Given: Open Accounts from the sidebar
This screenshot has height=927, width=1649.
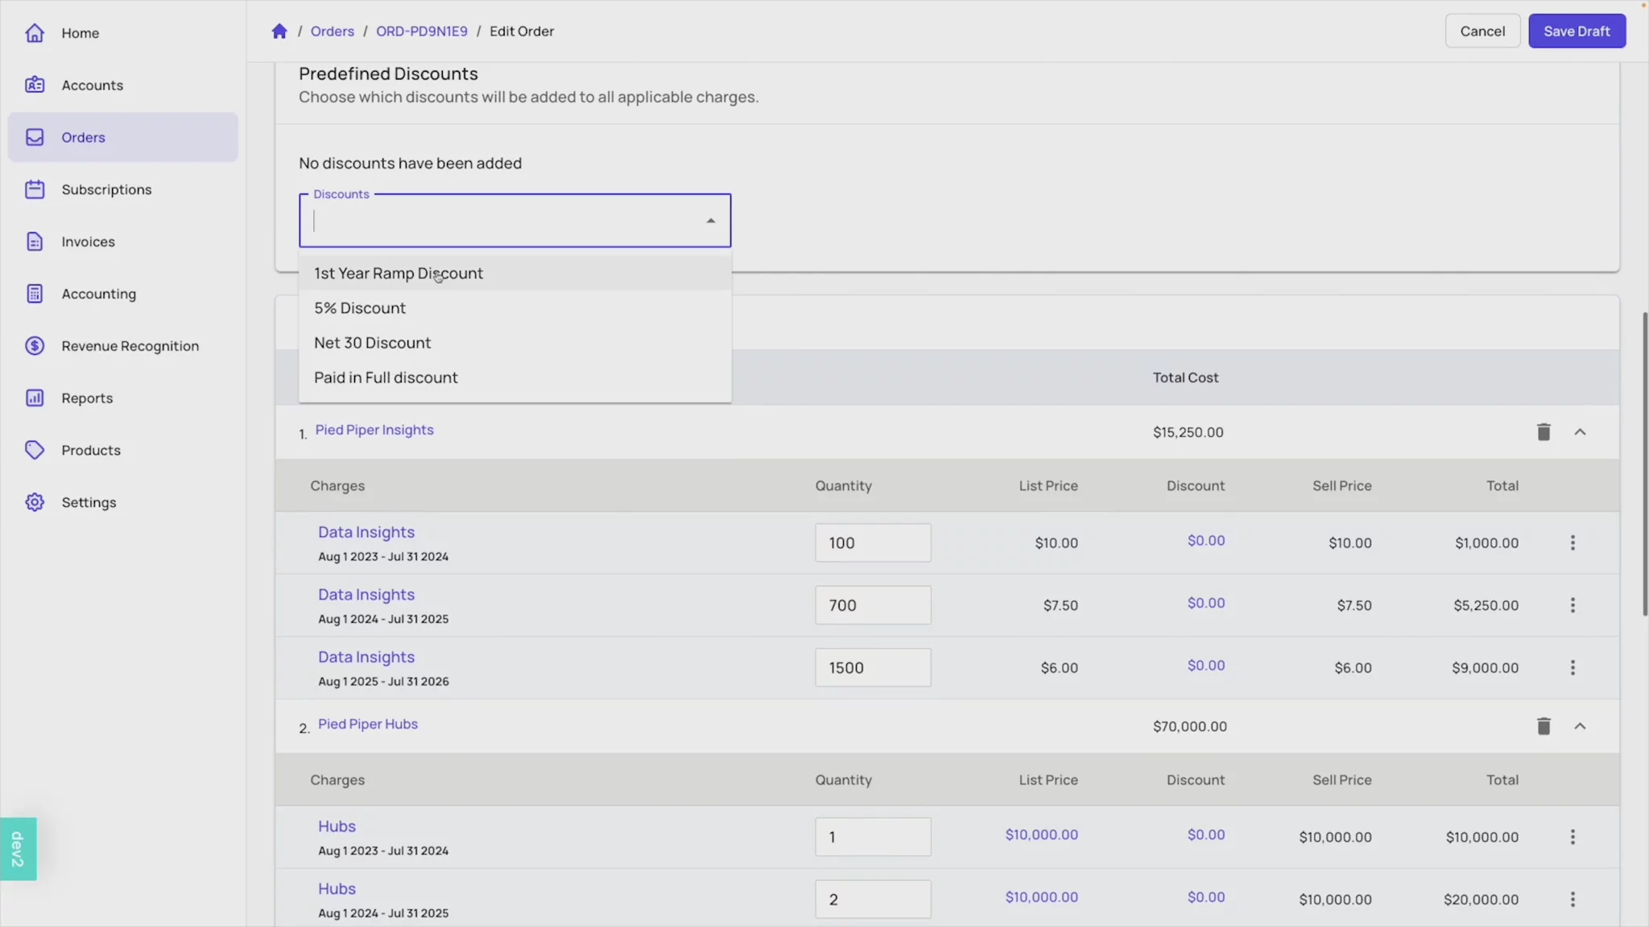Looking at the screenshot, I should tap(92, 85).
